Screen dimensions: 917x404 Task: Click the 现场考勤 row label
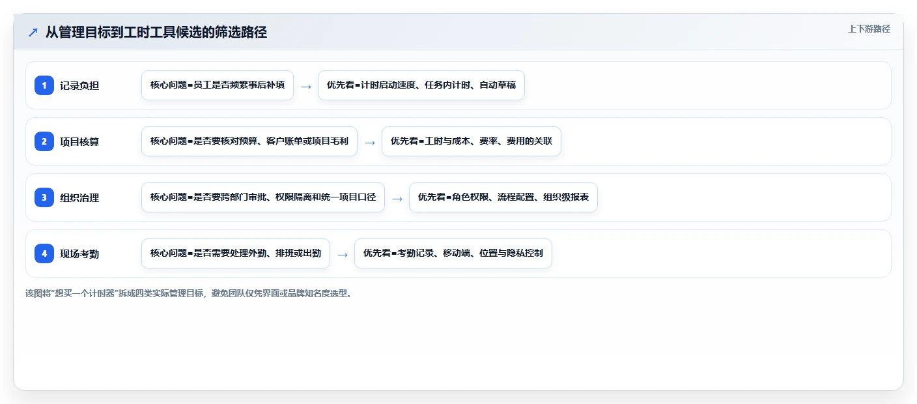[79, 253]
